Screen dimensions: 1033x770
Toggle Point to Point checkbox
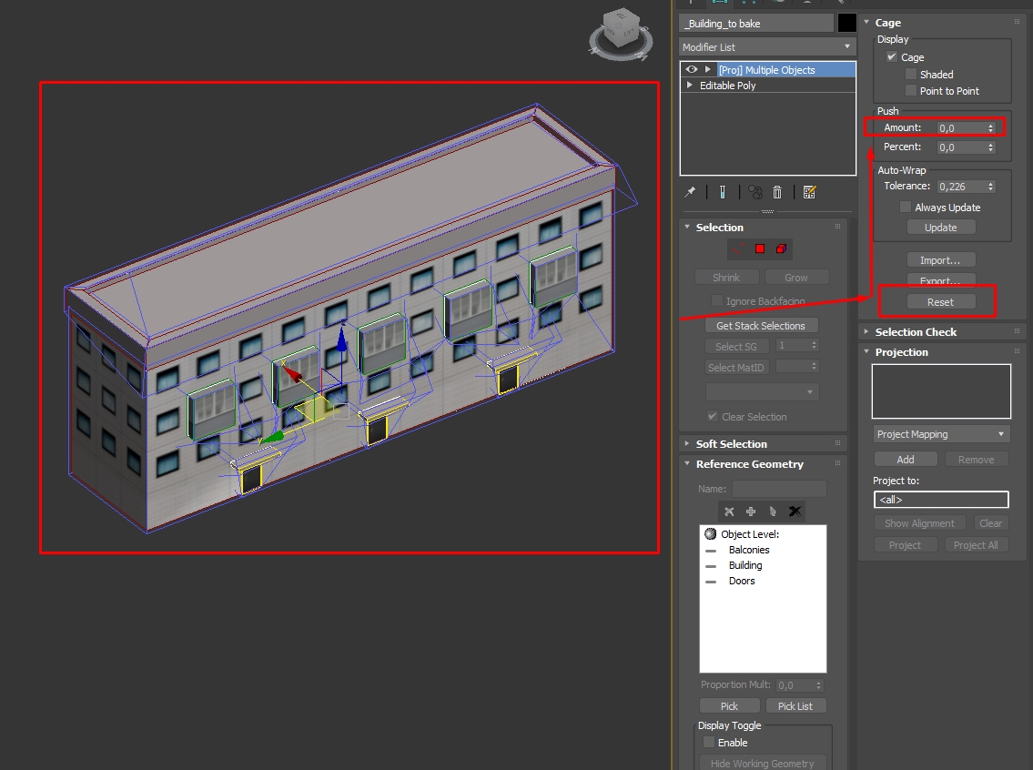tap(911, 91)
